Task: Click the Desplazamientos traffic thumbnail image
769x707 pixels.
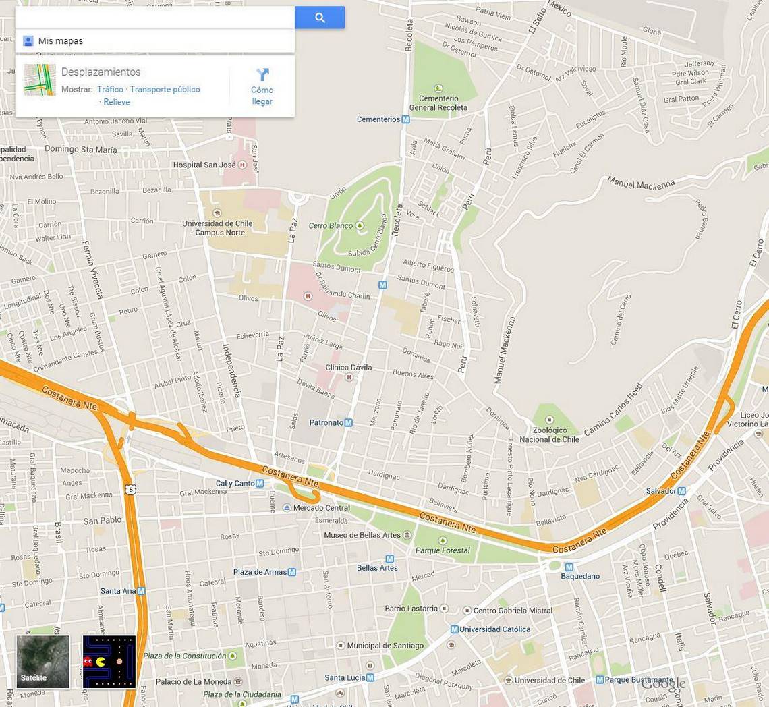Action: click(40, 80)
